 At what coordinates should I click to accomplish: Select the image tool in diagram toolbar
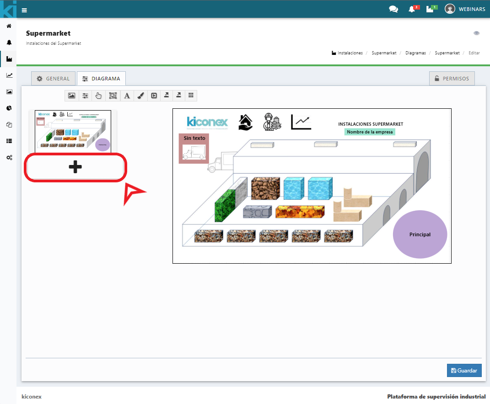tap(71, 96)
